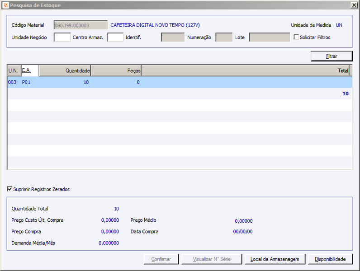Screen dimensions: 360x271
Task: Click the Disponibilidade button
Action: [x=330, y=259]
